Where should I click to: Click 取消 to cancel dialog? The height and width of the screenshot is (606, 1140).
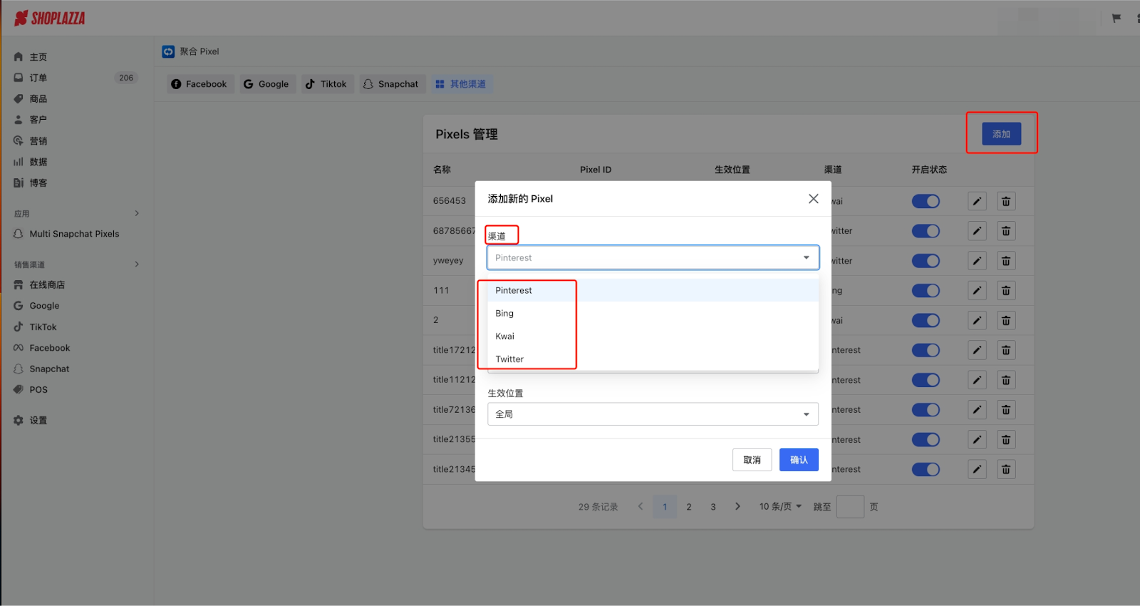752,460
